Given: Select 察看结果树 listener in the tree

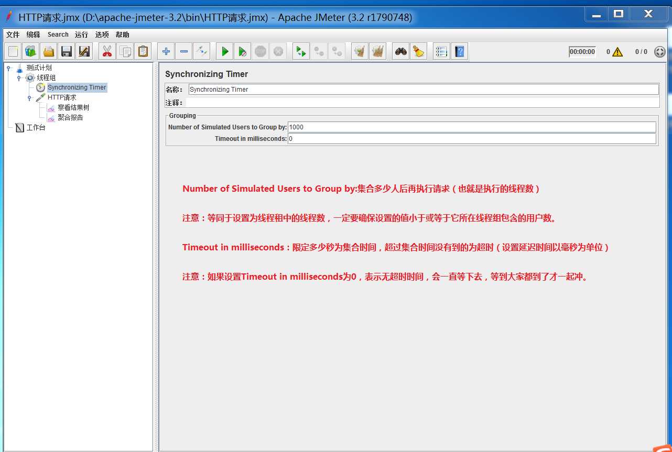Looking at the screenshot, I should click(x=73, y=107).
